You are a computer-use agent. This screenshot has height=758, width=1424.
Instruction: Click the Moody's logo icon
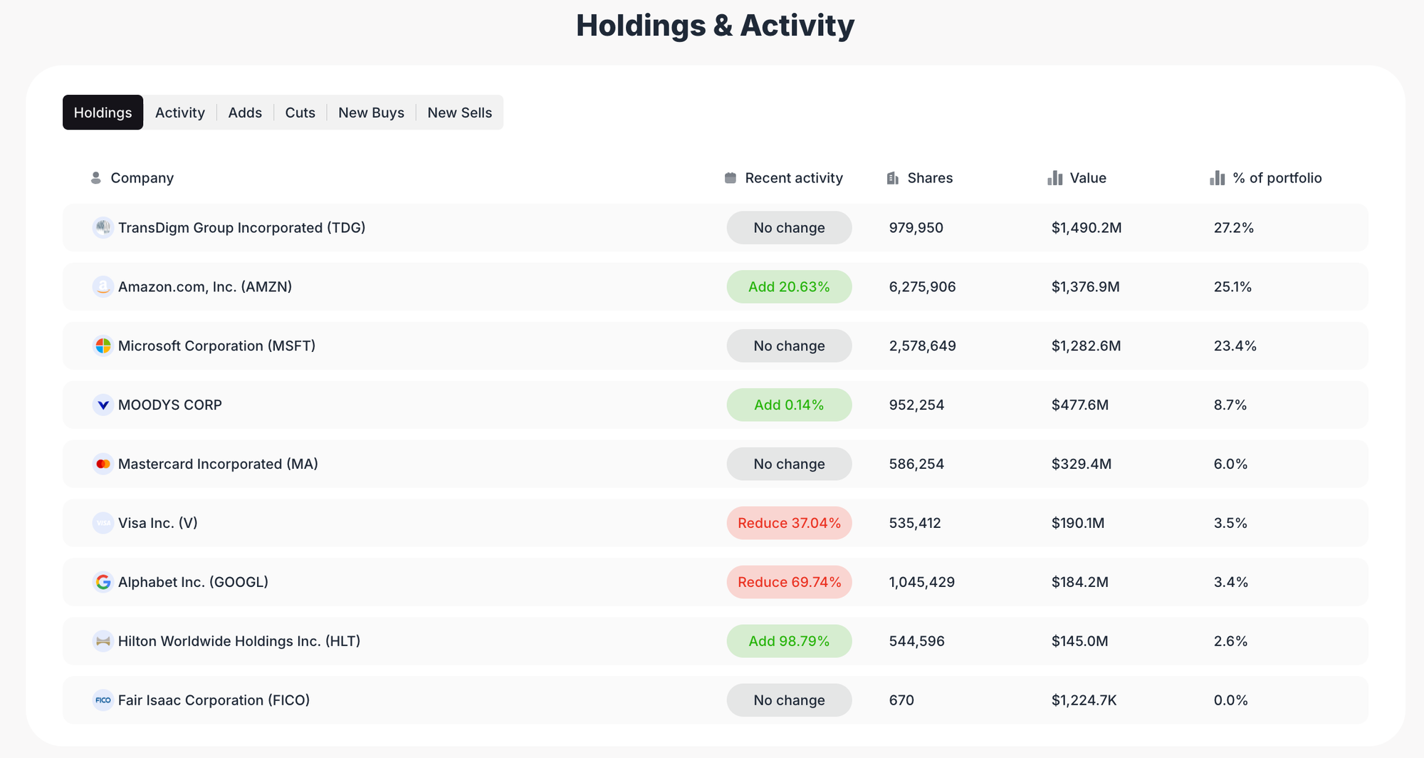click(x=103, y=405)
